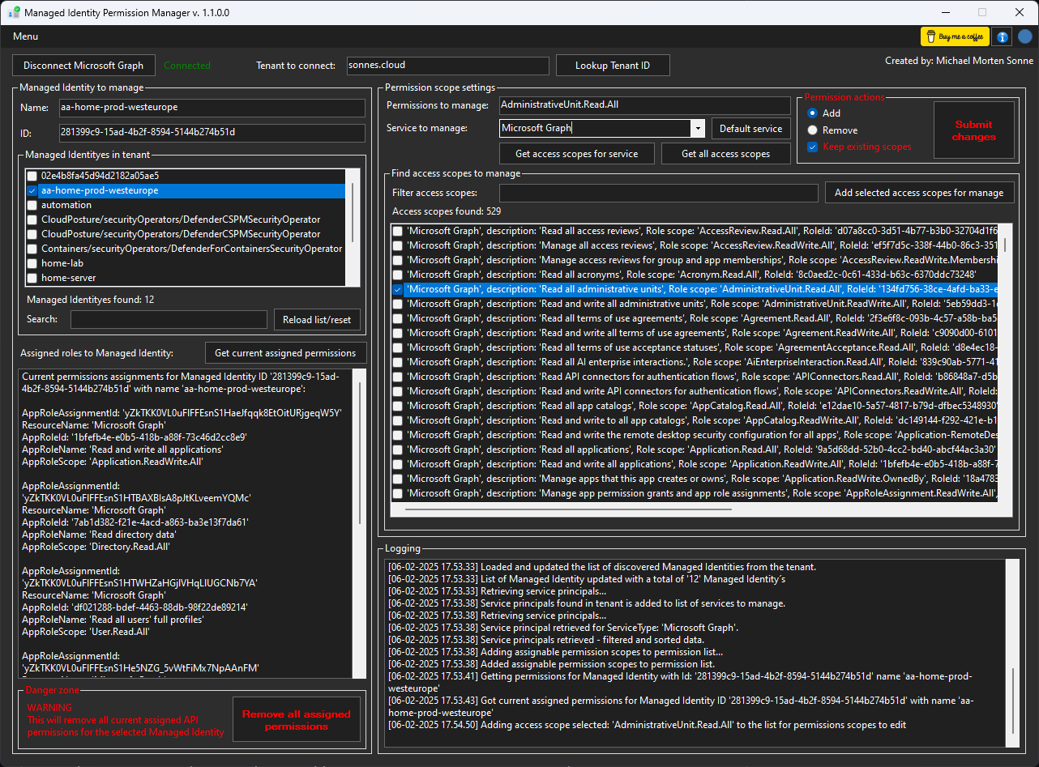Check the Application.Read.All access scope
This screenshot has width=1039, height=767.
[397, 450]
